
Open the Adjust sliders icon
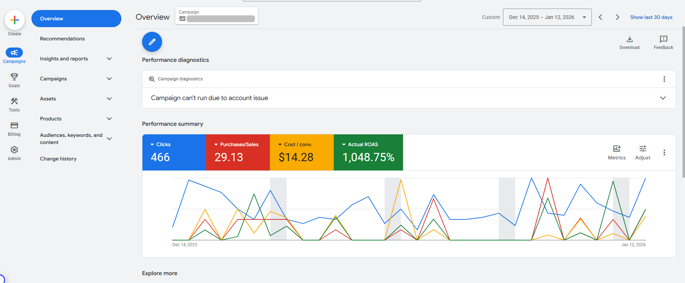click(643, 149)
